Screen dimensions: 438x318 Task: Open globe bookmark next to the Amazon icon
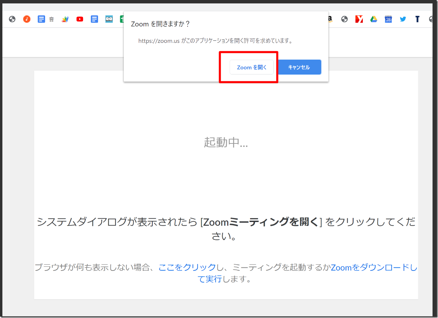(344, 19)
